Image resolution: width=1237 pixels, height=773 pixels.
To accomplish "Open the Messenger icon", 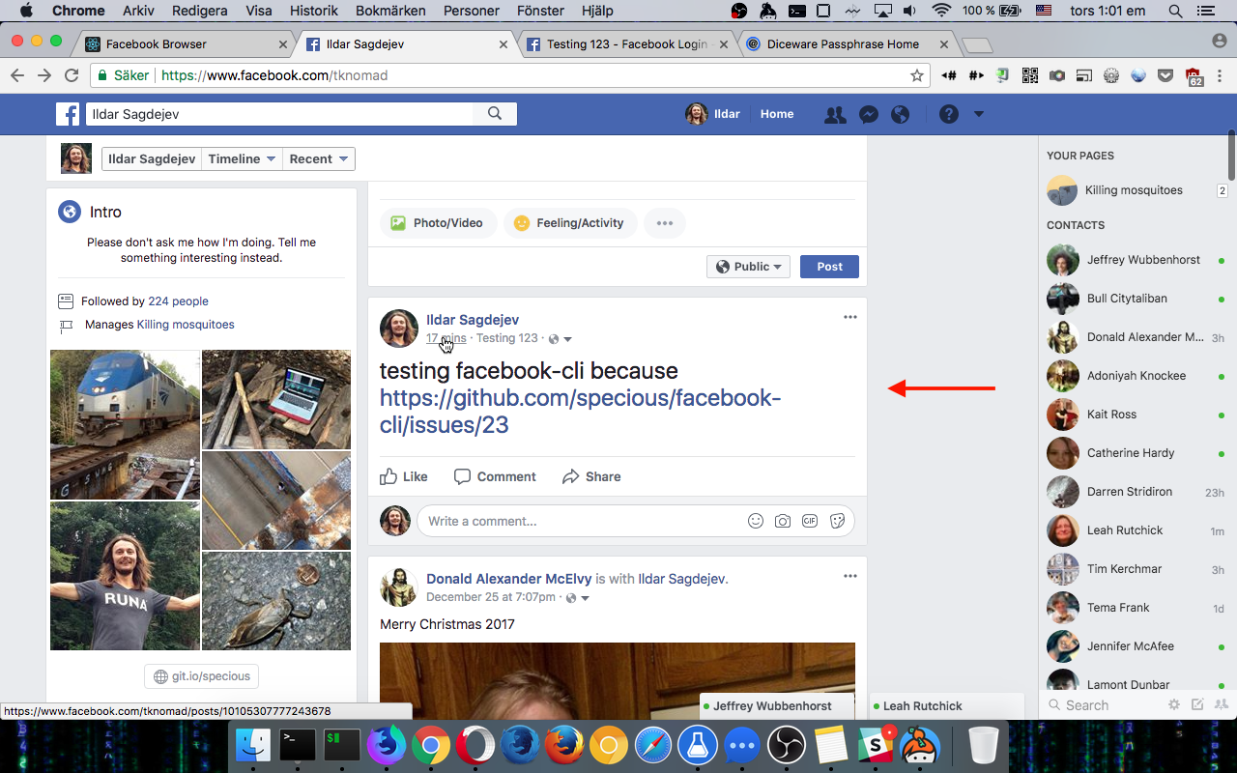I will tap(868, 114).
